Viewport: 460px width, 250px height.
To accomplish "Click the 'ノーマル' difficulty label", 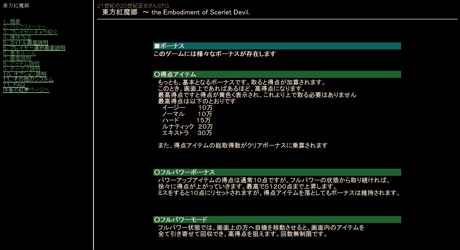I will tap(173, 114).
